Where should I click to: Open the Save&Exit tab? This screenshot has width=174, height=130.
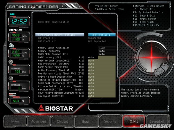(157, 121)
